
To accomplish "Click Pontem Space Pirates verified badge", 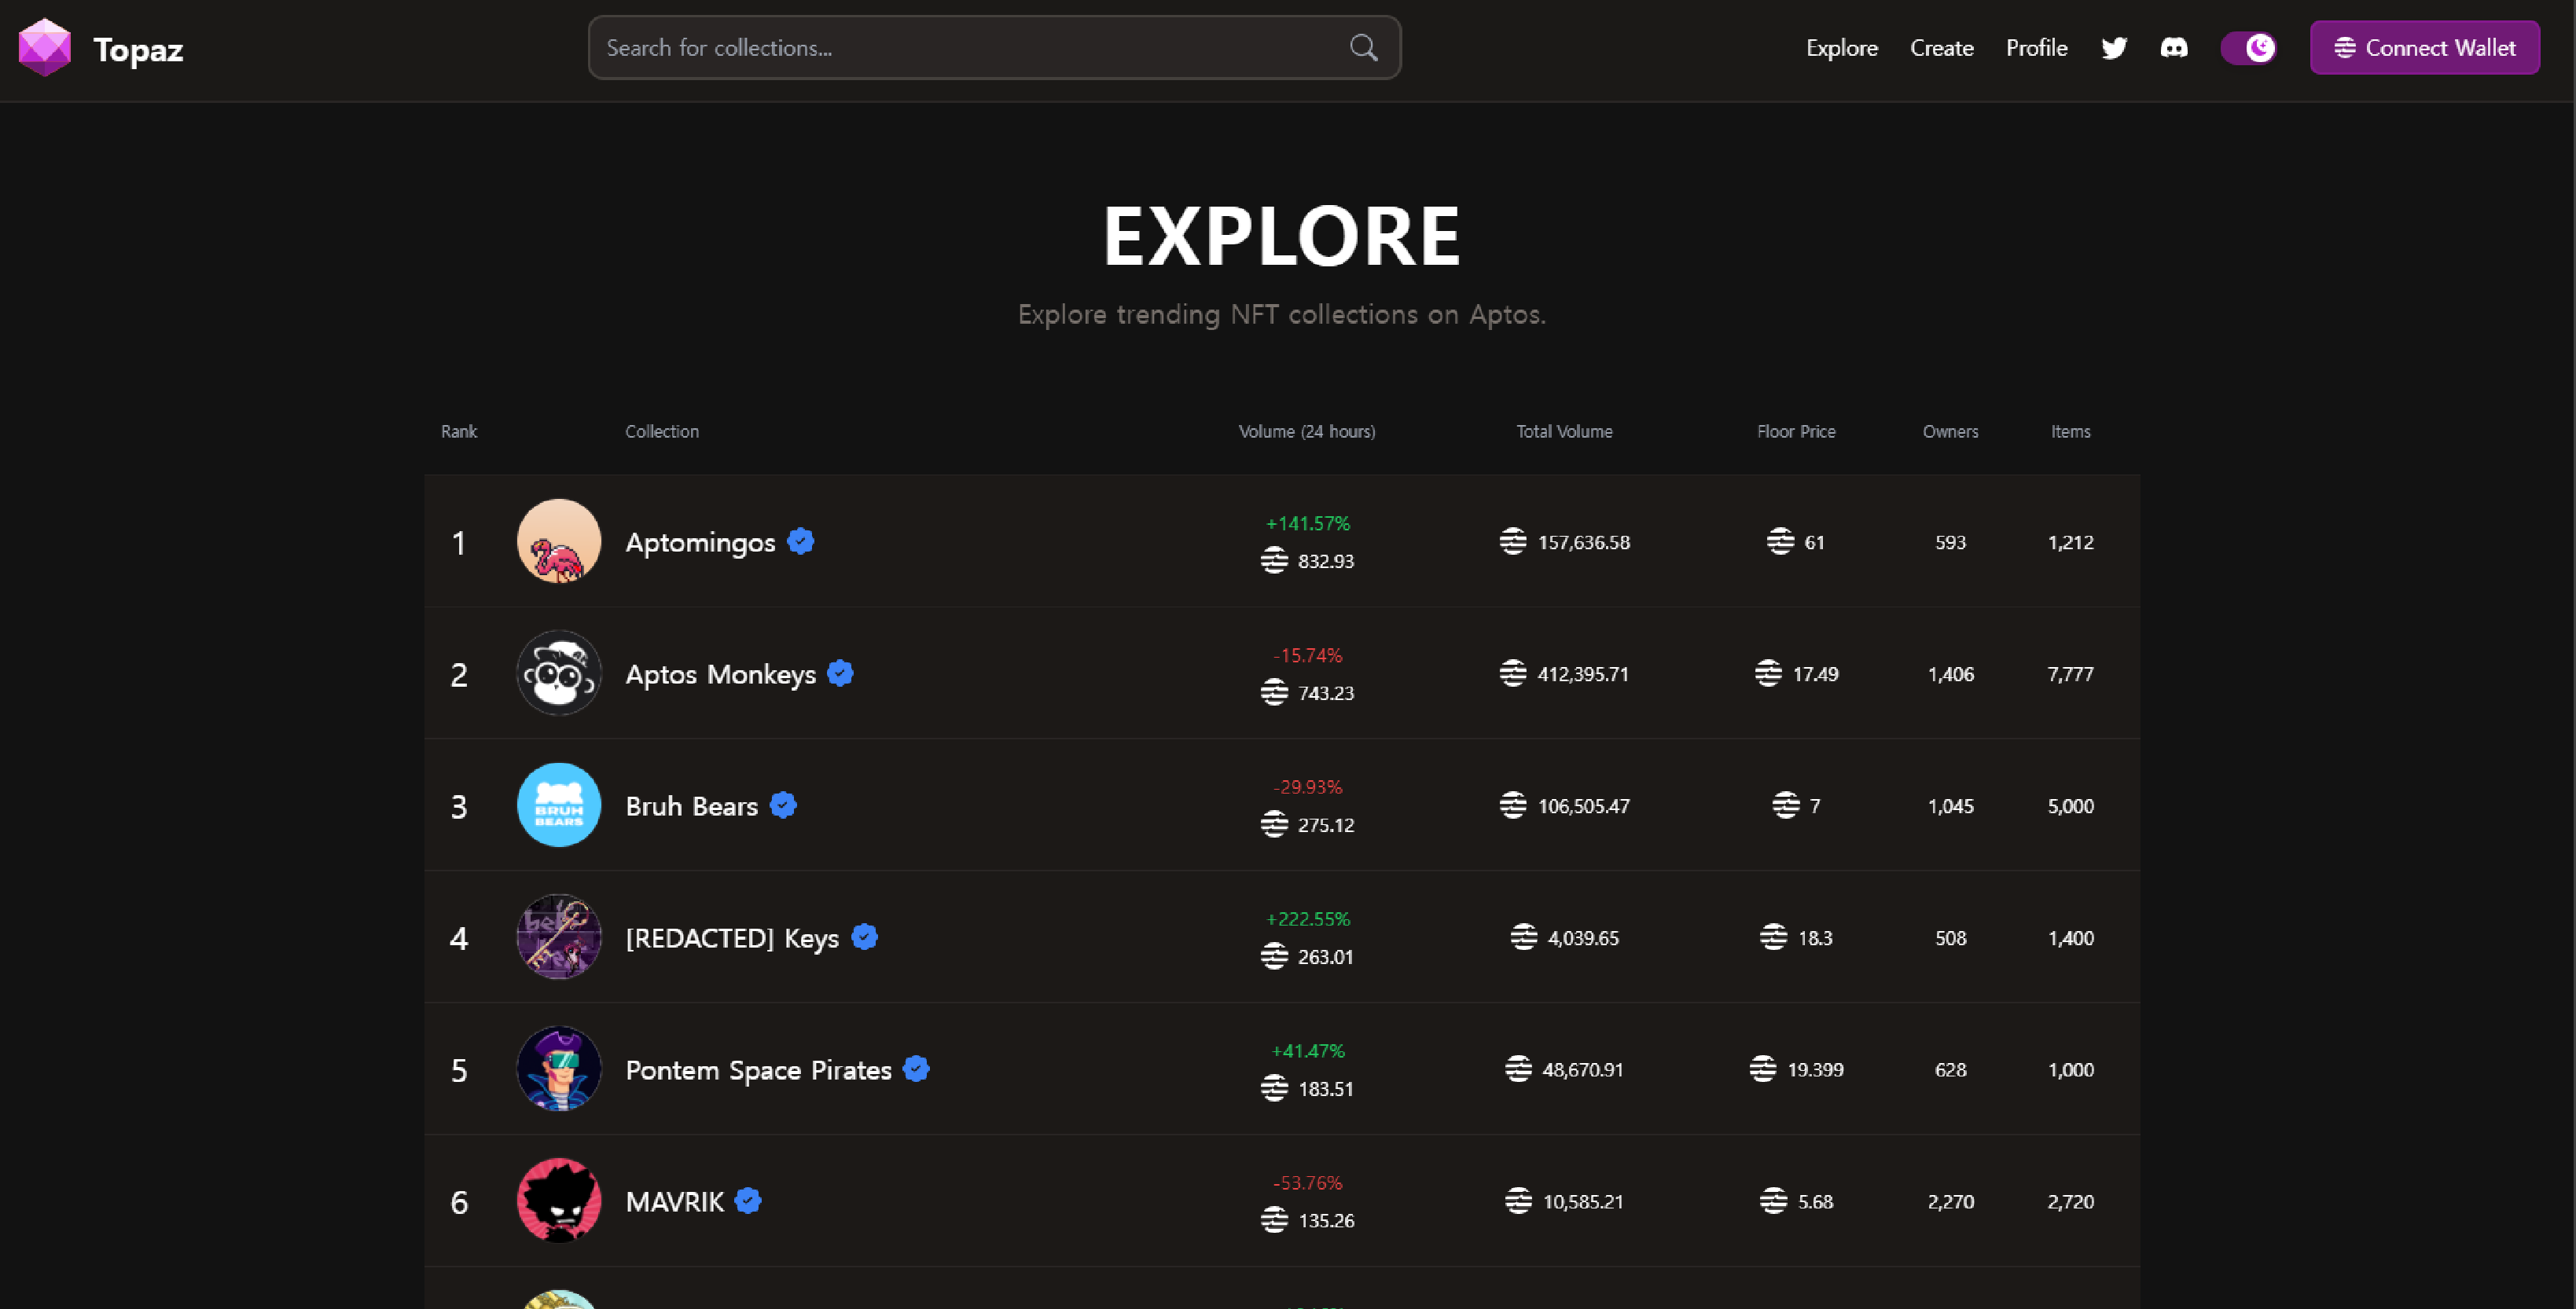I will tap(916, 1069).
